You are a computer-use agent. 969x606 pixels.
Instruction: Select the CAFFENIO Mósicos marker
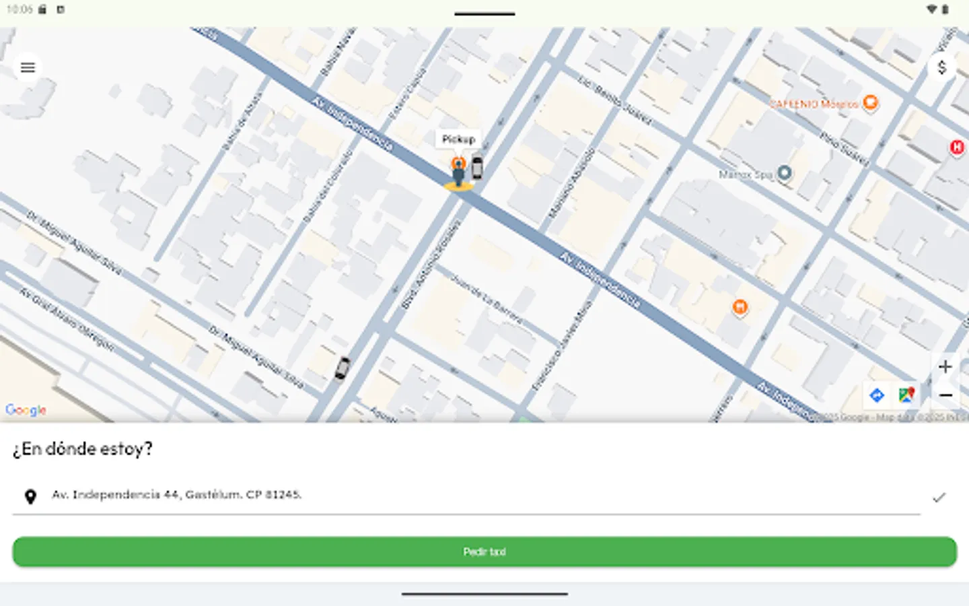point(871,103)
